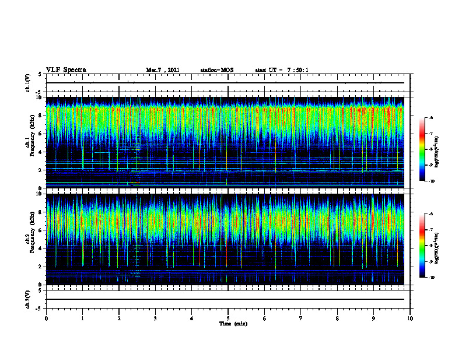This screenshot has height=357, width=462.
Task: Click the ch.1 color bar "log(PSD)" units label
Action: [x=437, y=152]
